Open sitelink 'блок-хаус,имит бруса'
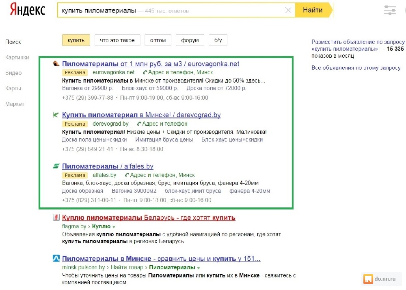The image size is (406, 290). point(193,191)
